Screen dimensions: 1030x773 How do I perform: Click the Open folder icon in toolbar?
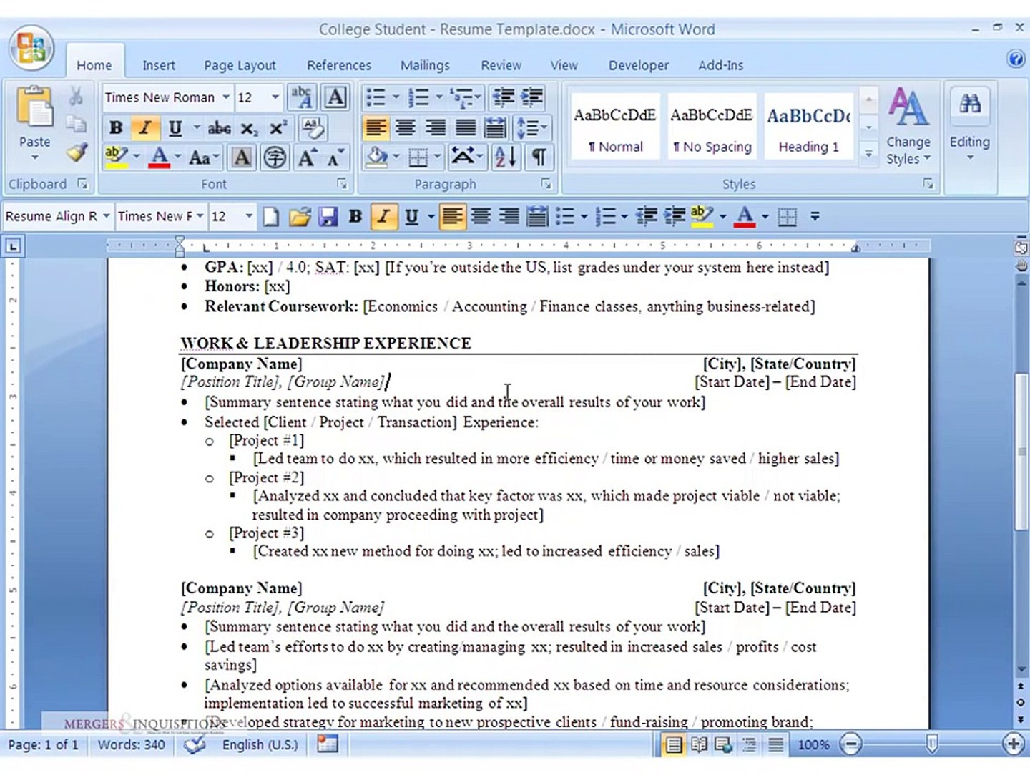click(x=300, y=216)
